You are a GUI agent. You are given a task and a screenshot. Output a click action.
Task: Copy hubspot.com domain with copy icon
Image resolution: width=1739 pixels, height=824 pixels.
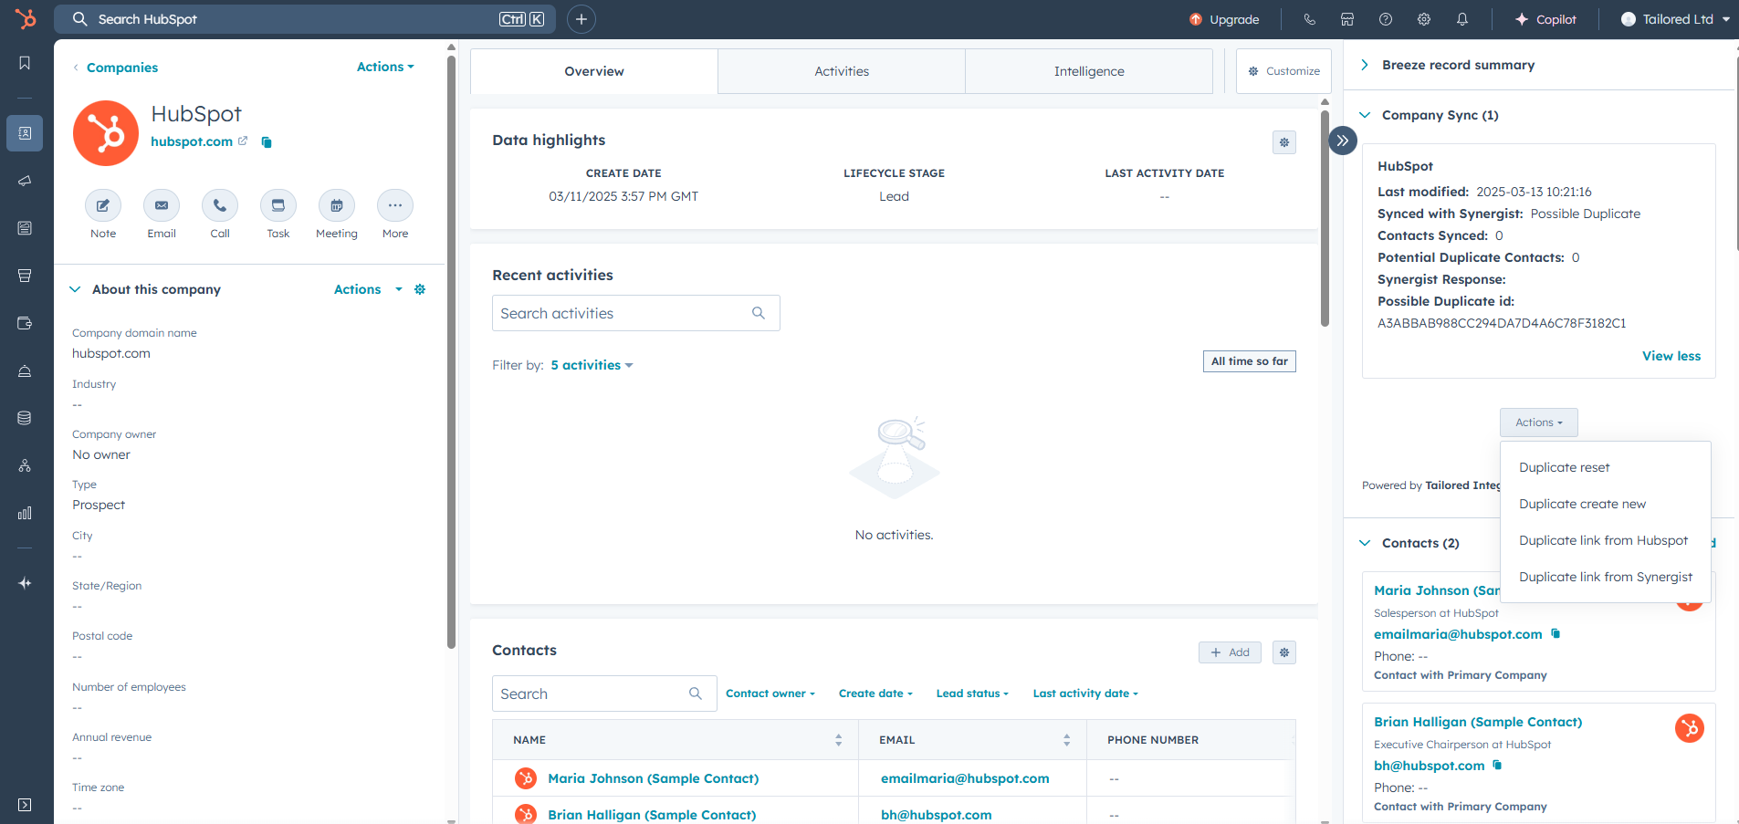(x=267, y=142)
